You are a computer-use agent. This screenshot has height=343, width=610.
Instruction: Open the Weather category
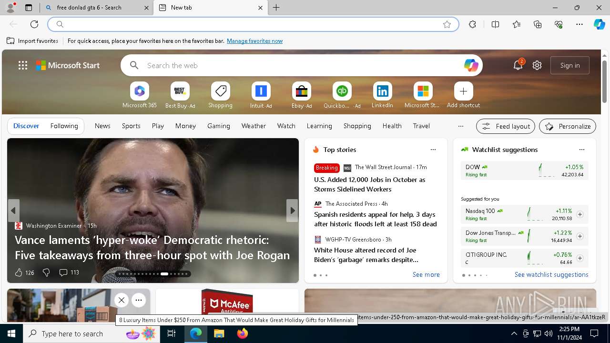[x=254, y=126]
